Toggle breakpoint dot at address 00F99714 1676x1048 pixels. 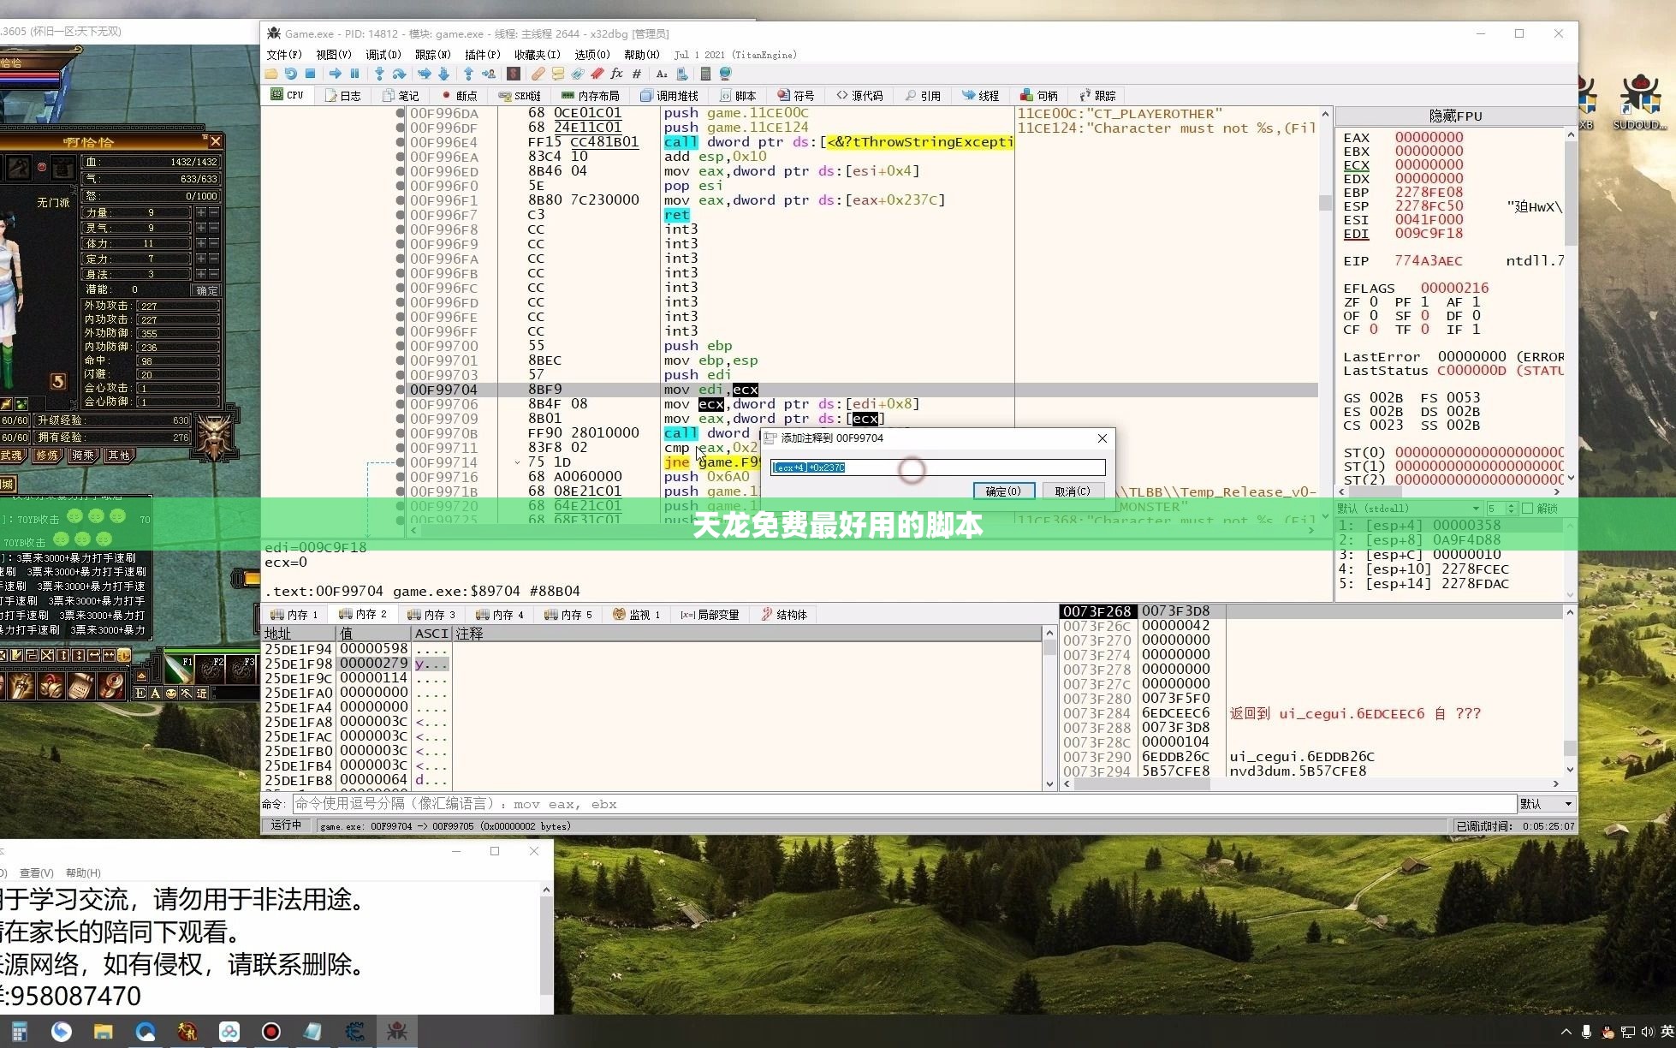coord(400,462)
